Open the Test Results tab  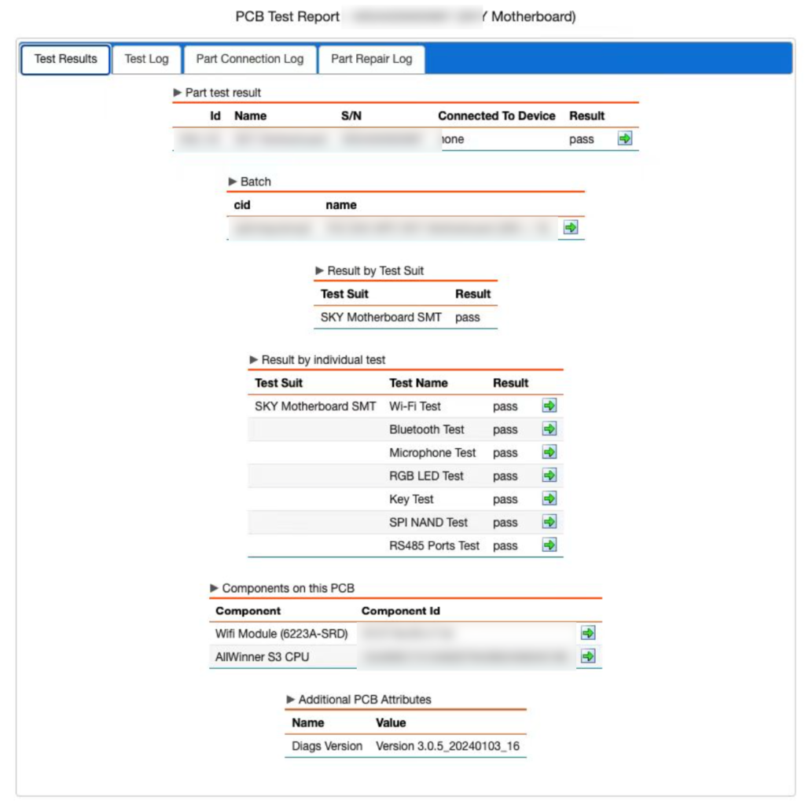65,59
